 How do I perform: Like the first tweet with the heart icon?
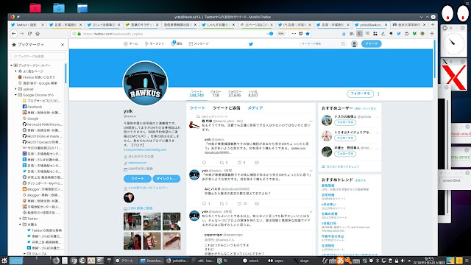pyautogui.click(x=239, y=163)
